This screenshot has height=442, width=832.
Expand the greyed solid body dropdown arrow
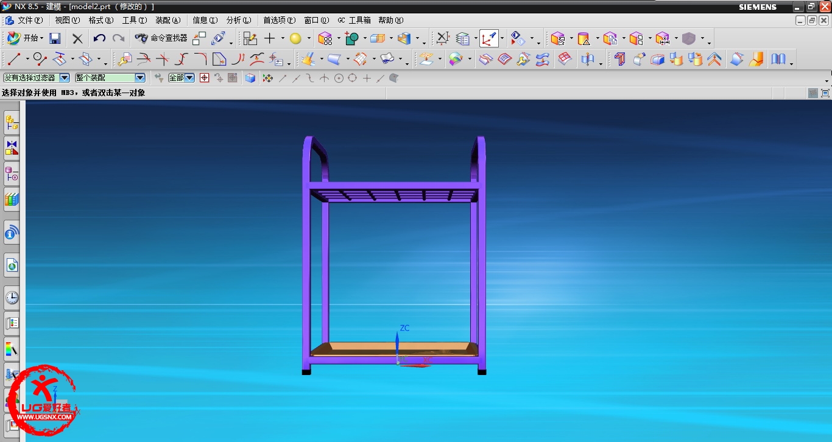702,38
